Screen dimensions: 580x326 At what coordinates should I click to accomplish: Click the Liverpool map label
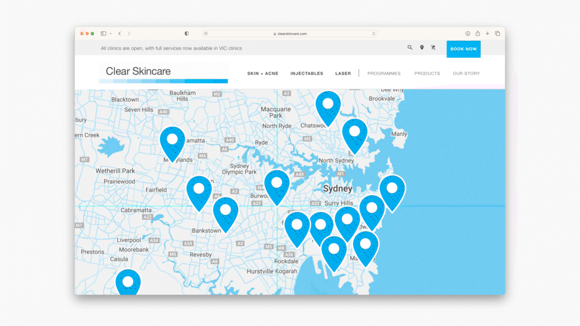click(x=129, y=240)
